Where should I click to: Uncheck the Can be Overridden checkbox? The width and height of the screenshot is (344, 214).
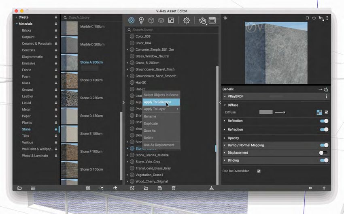point(259,171)
